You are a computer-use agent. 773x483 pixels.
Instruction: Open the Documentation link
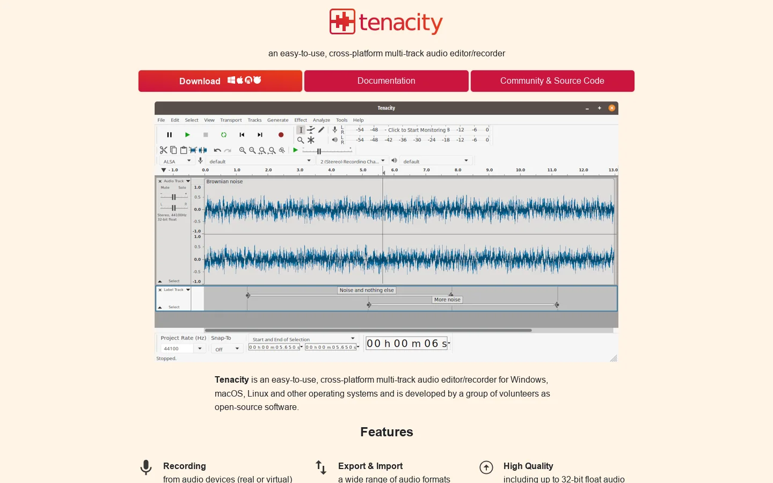(x=386, y=81)
